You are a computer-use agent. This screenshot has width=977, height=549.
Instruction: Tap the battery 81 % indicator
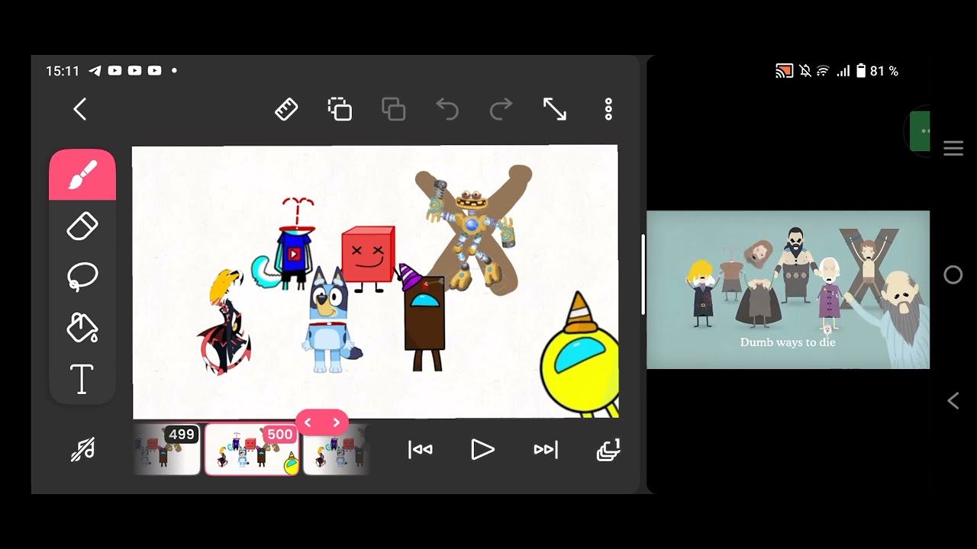(876, 71)
